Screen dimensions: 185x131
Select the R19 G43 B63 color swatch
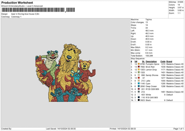(x=139, y=97)
